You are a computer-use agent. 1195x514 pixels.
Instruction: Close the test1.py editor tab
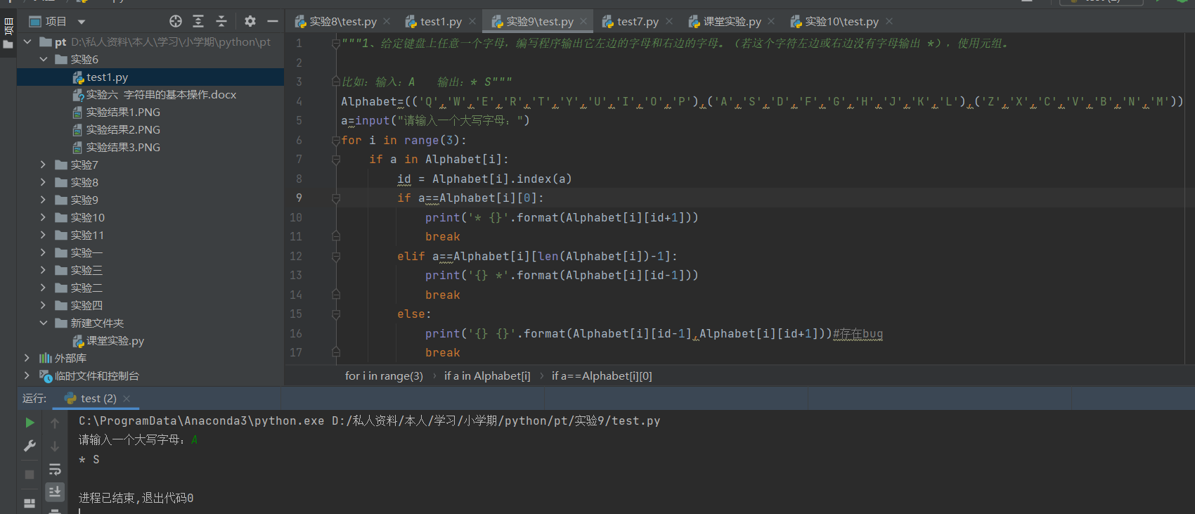tap(472, 21)
